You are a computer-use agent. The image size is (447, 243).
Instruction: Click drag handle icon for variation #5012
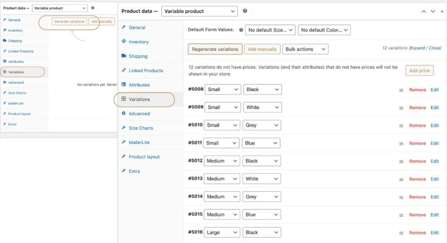click(x=401, y=161)
